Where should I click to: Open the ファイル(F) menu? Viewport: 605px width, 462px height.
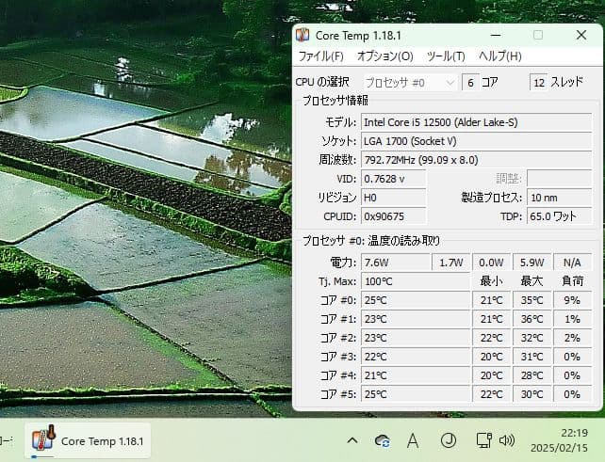click(x=320, y=56)
